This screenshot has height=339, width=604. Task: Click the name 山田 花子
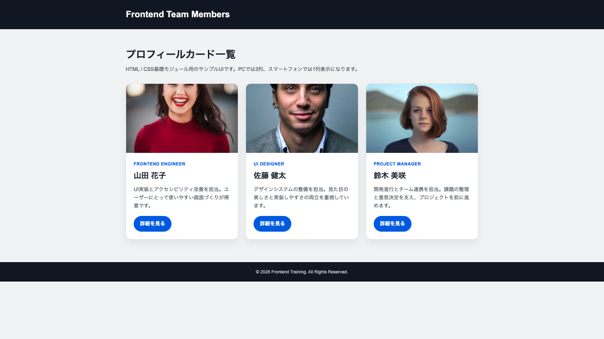pyautogui.click(x=150, y=175)
